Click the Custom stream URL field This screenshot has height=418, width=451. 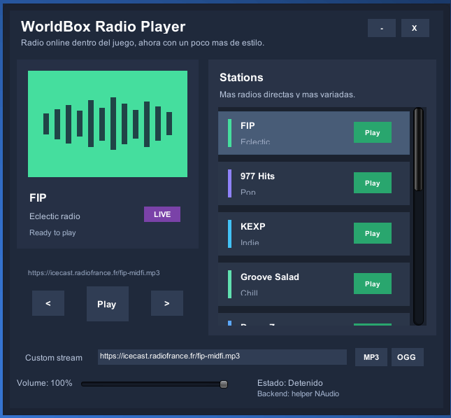coord(222,357)
